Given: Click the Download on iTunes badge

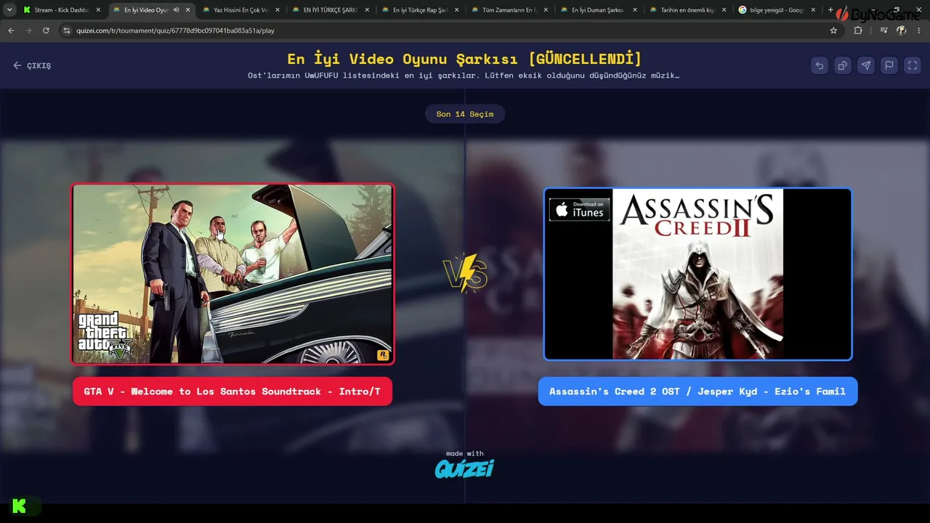Looking at the screenshot, I should pyautogui.click(x=580, y=209).
